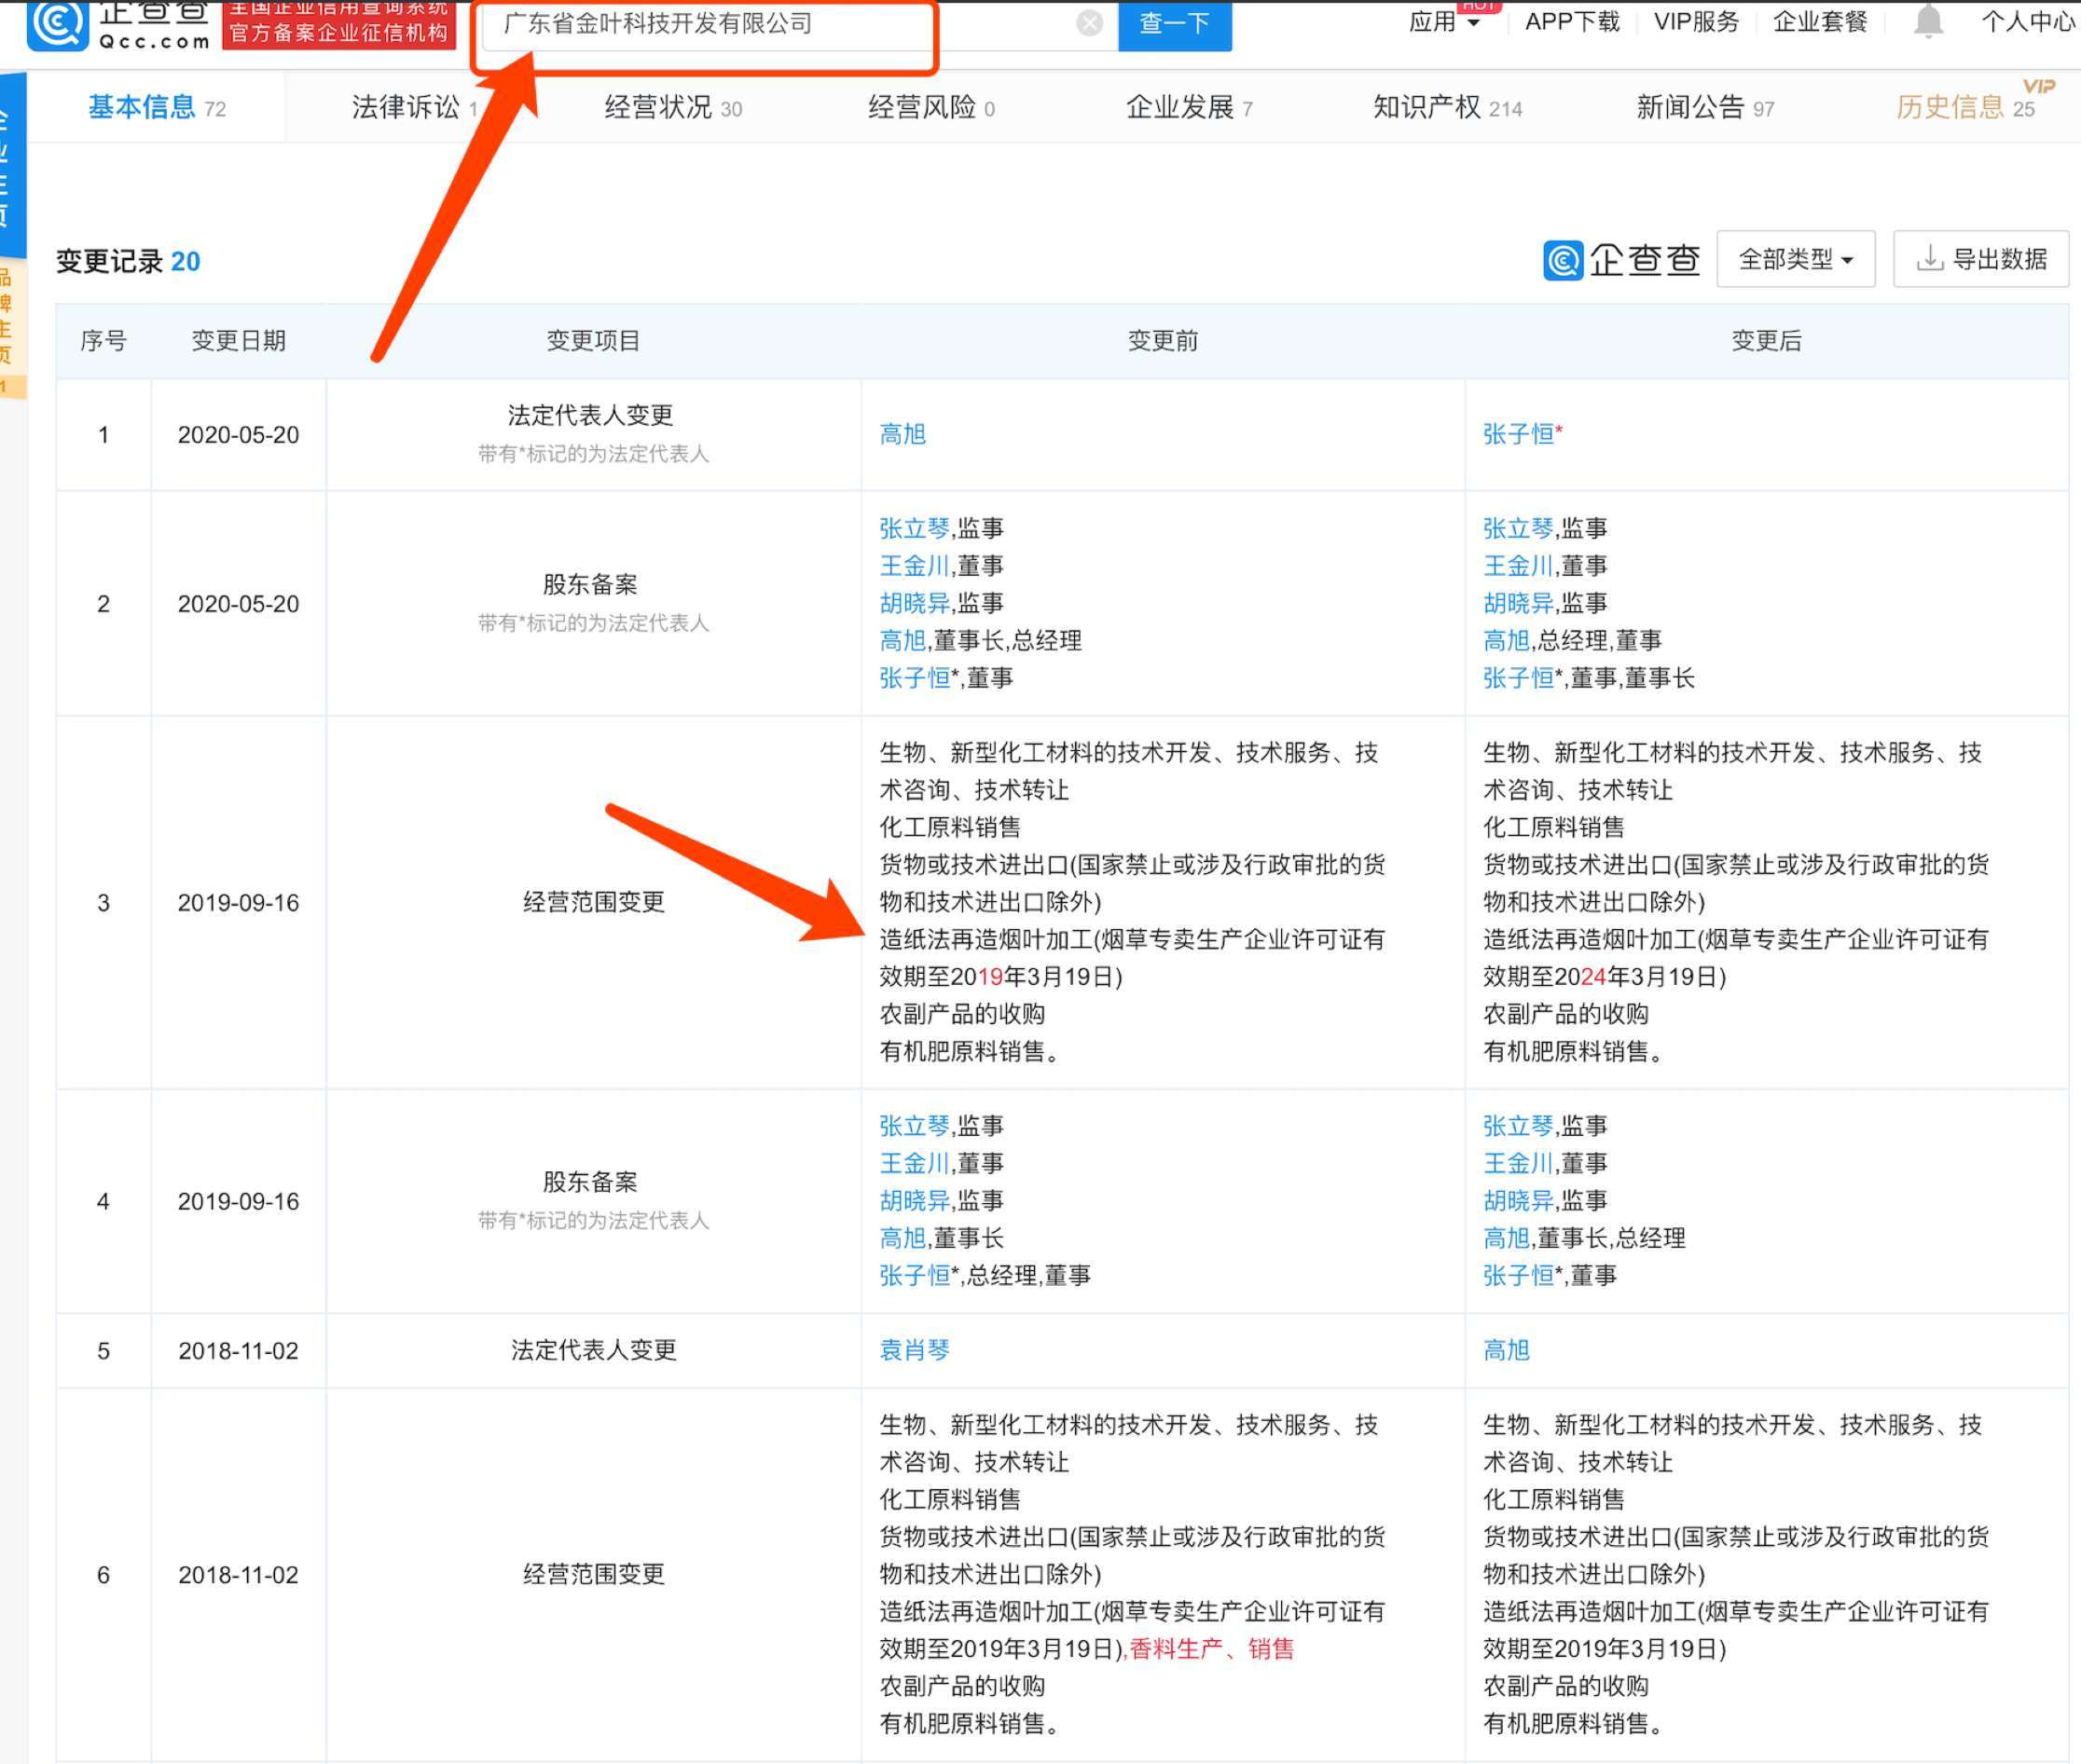Click the 查一下 search button
Screen dimensions: 2081x1764
pyautogui.click(x=1175, y=23)
